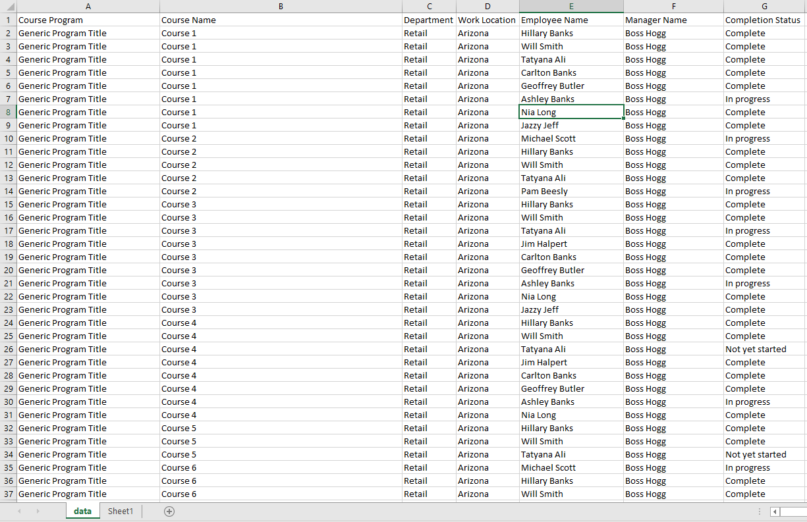Select column C header
Screen dimensions: 807x522
coord(429,7)
